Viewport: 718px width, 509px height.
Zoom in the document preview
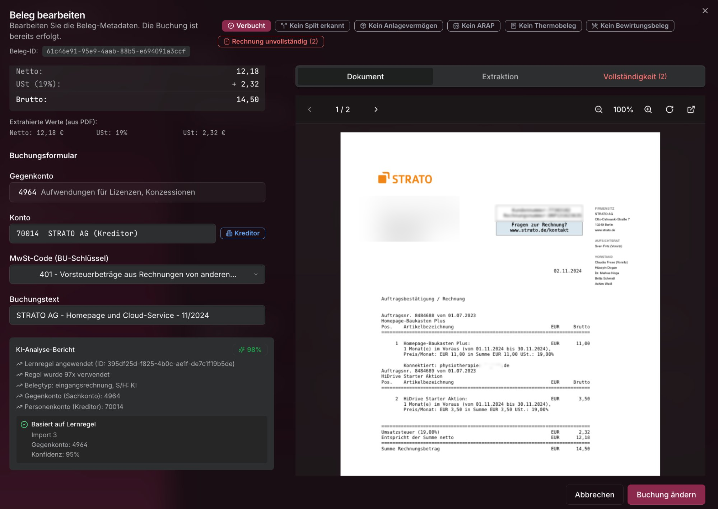click(x=648, y=109)
